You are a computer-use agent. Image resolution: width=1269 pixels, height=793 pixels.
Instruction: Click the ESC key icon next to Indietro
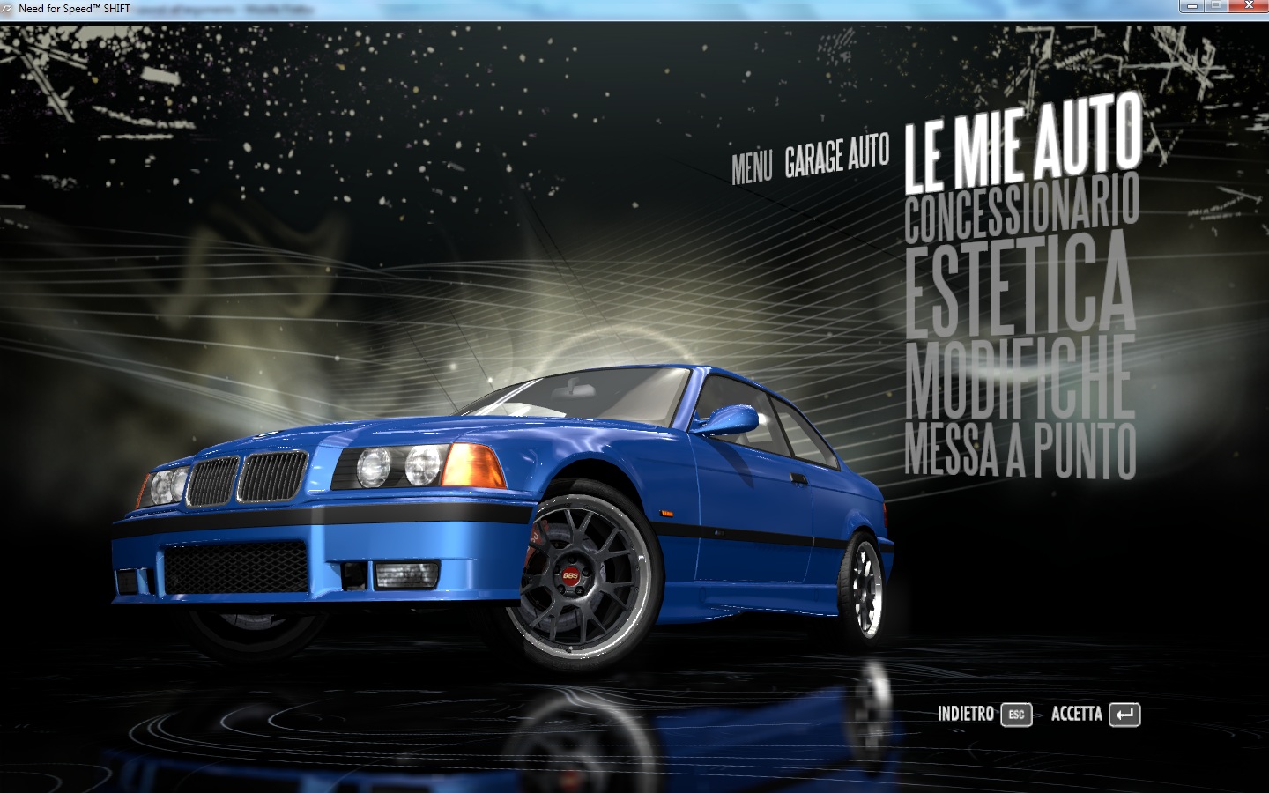[1016, 715]
